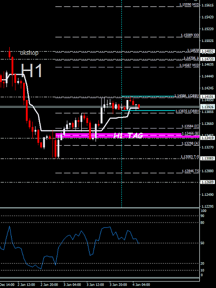Select the large H1 timeframe label
Screen dimensions: 216x288
32,71
